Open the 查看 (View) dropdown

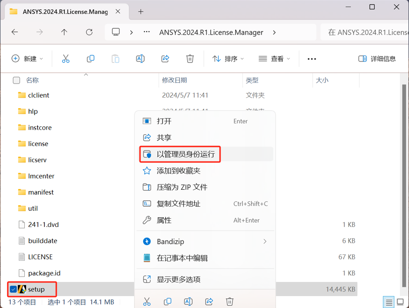pyautogui.click(x=274, y=59)
